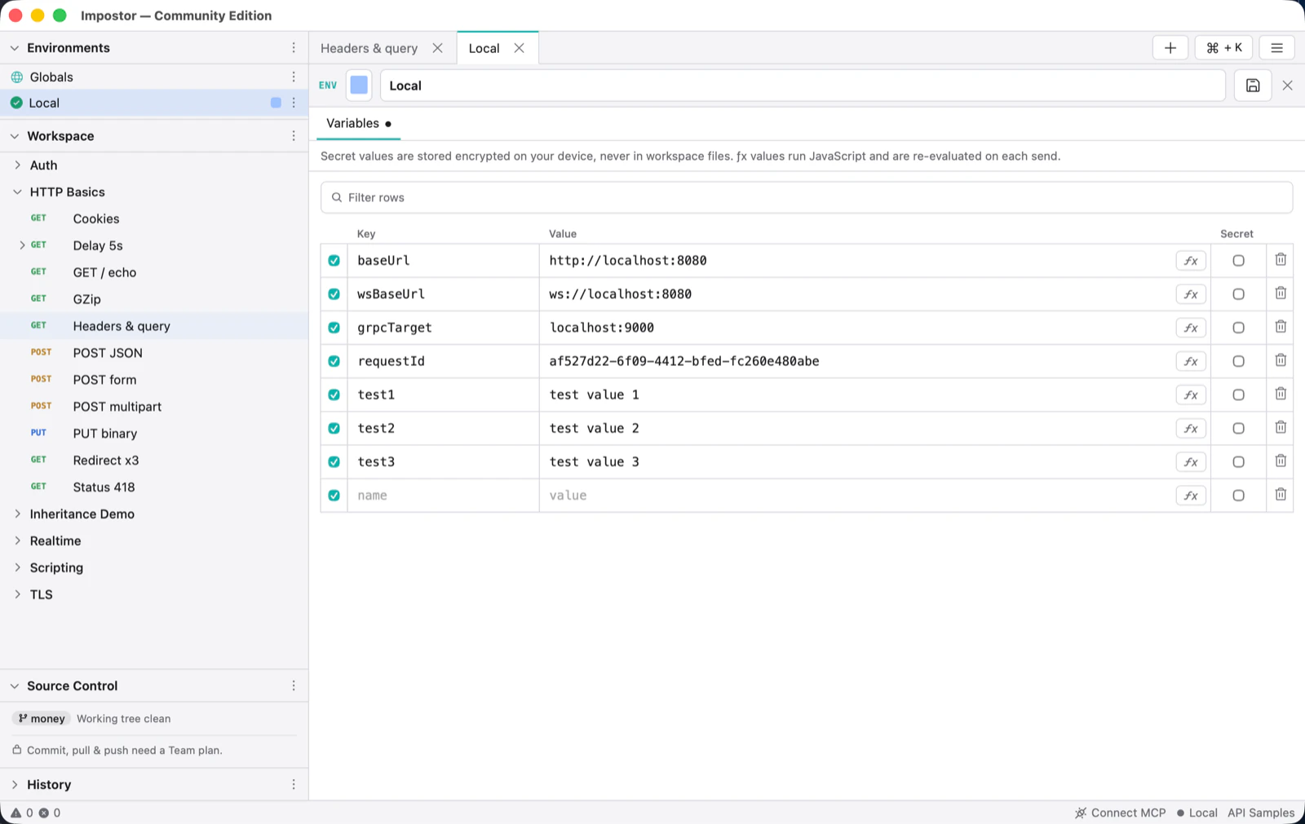Open Source Control section options menu

click(x=294, y=686)
